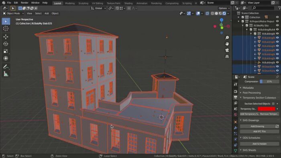The image size is (281, 158).
Task: Click the Add Schedule button
Action: point(259,144)
